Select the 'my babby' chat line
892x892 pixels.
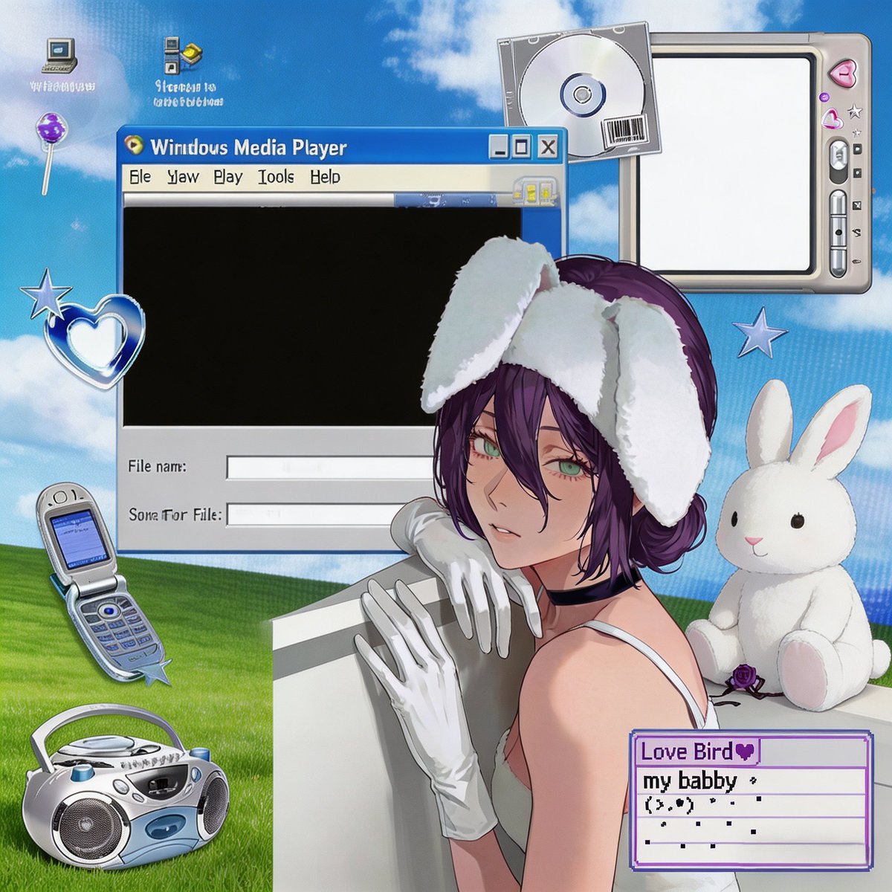coord(689,780)
